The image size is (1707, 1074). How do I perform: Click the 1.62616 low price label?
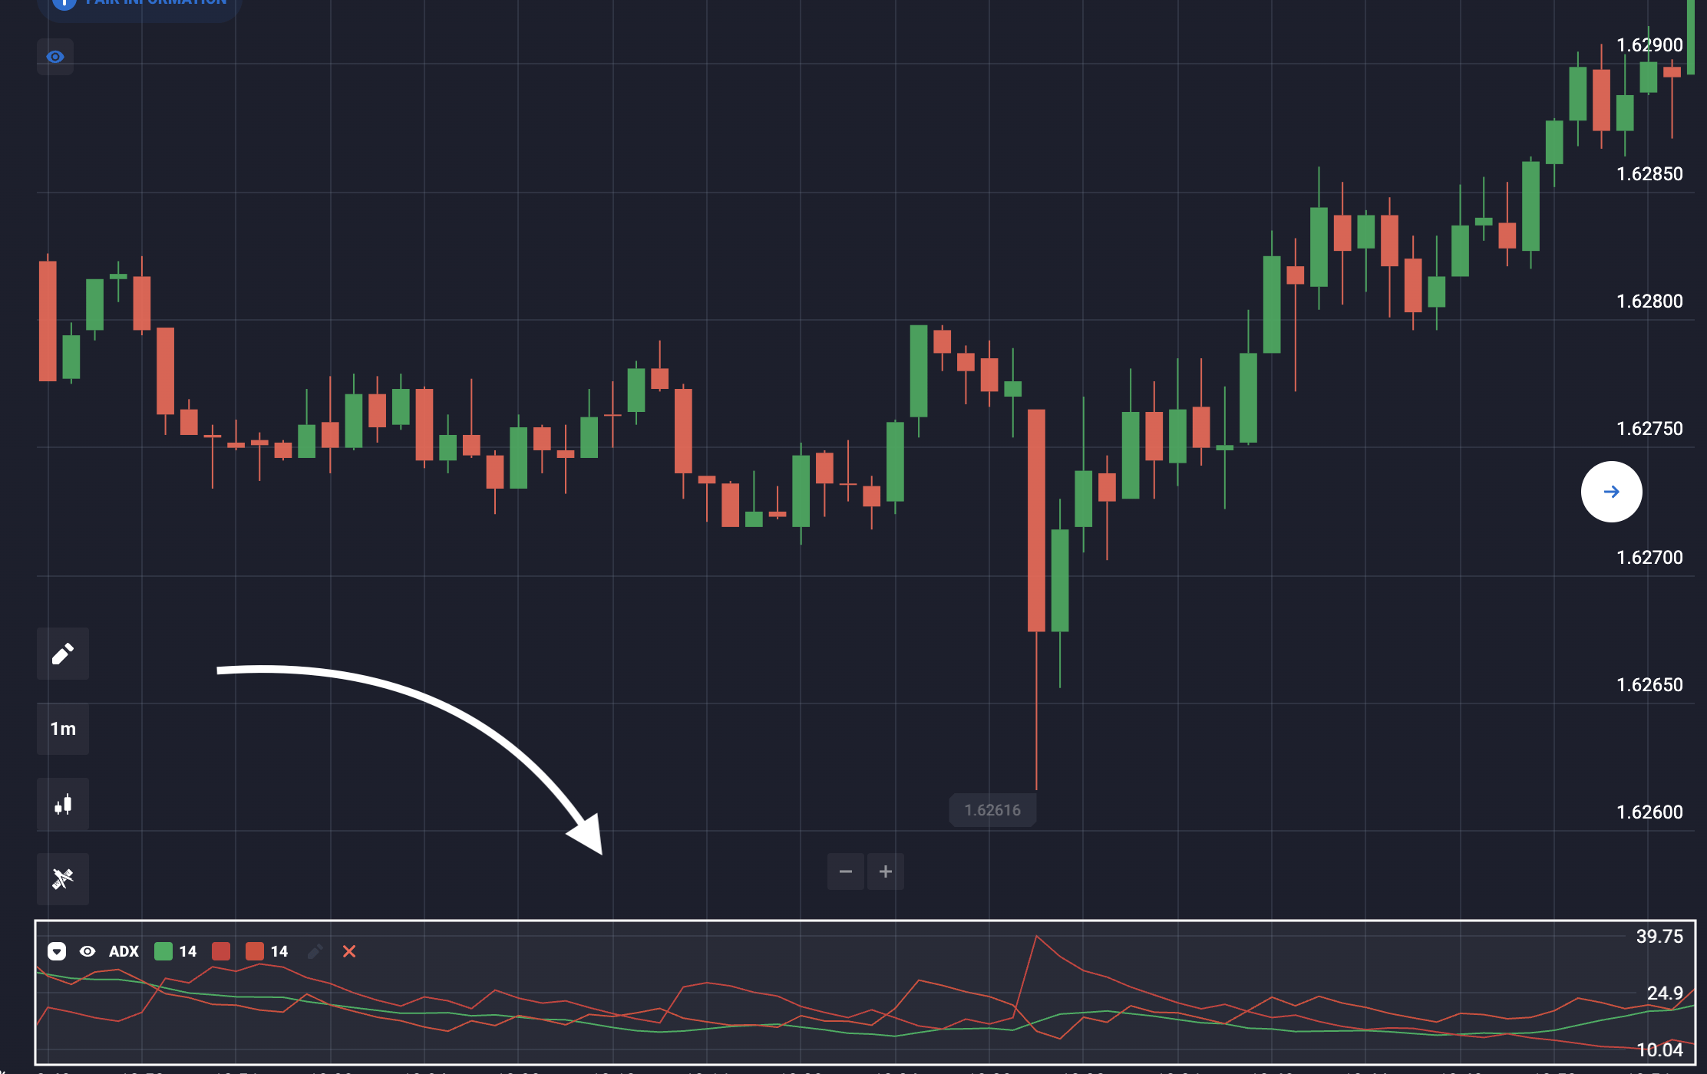[992, 810]
